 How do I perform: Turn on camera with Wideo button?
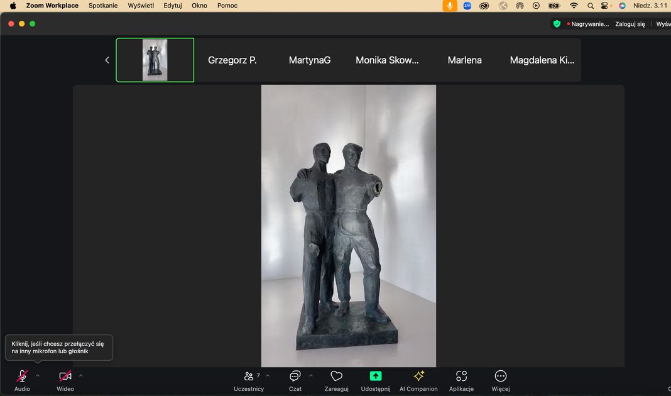point(65,377)
